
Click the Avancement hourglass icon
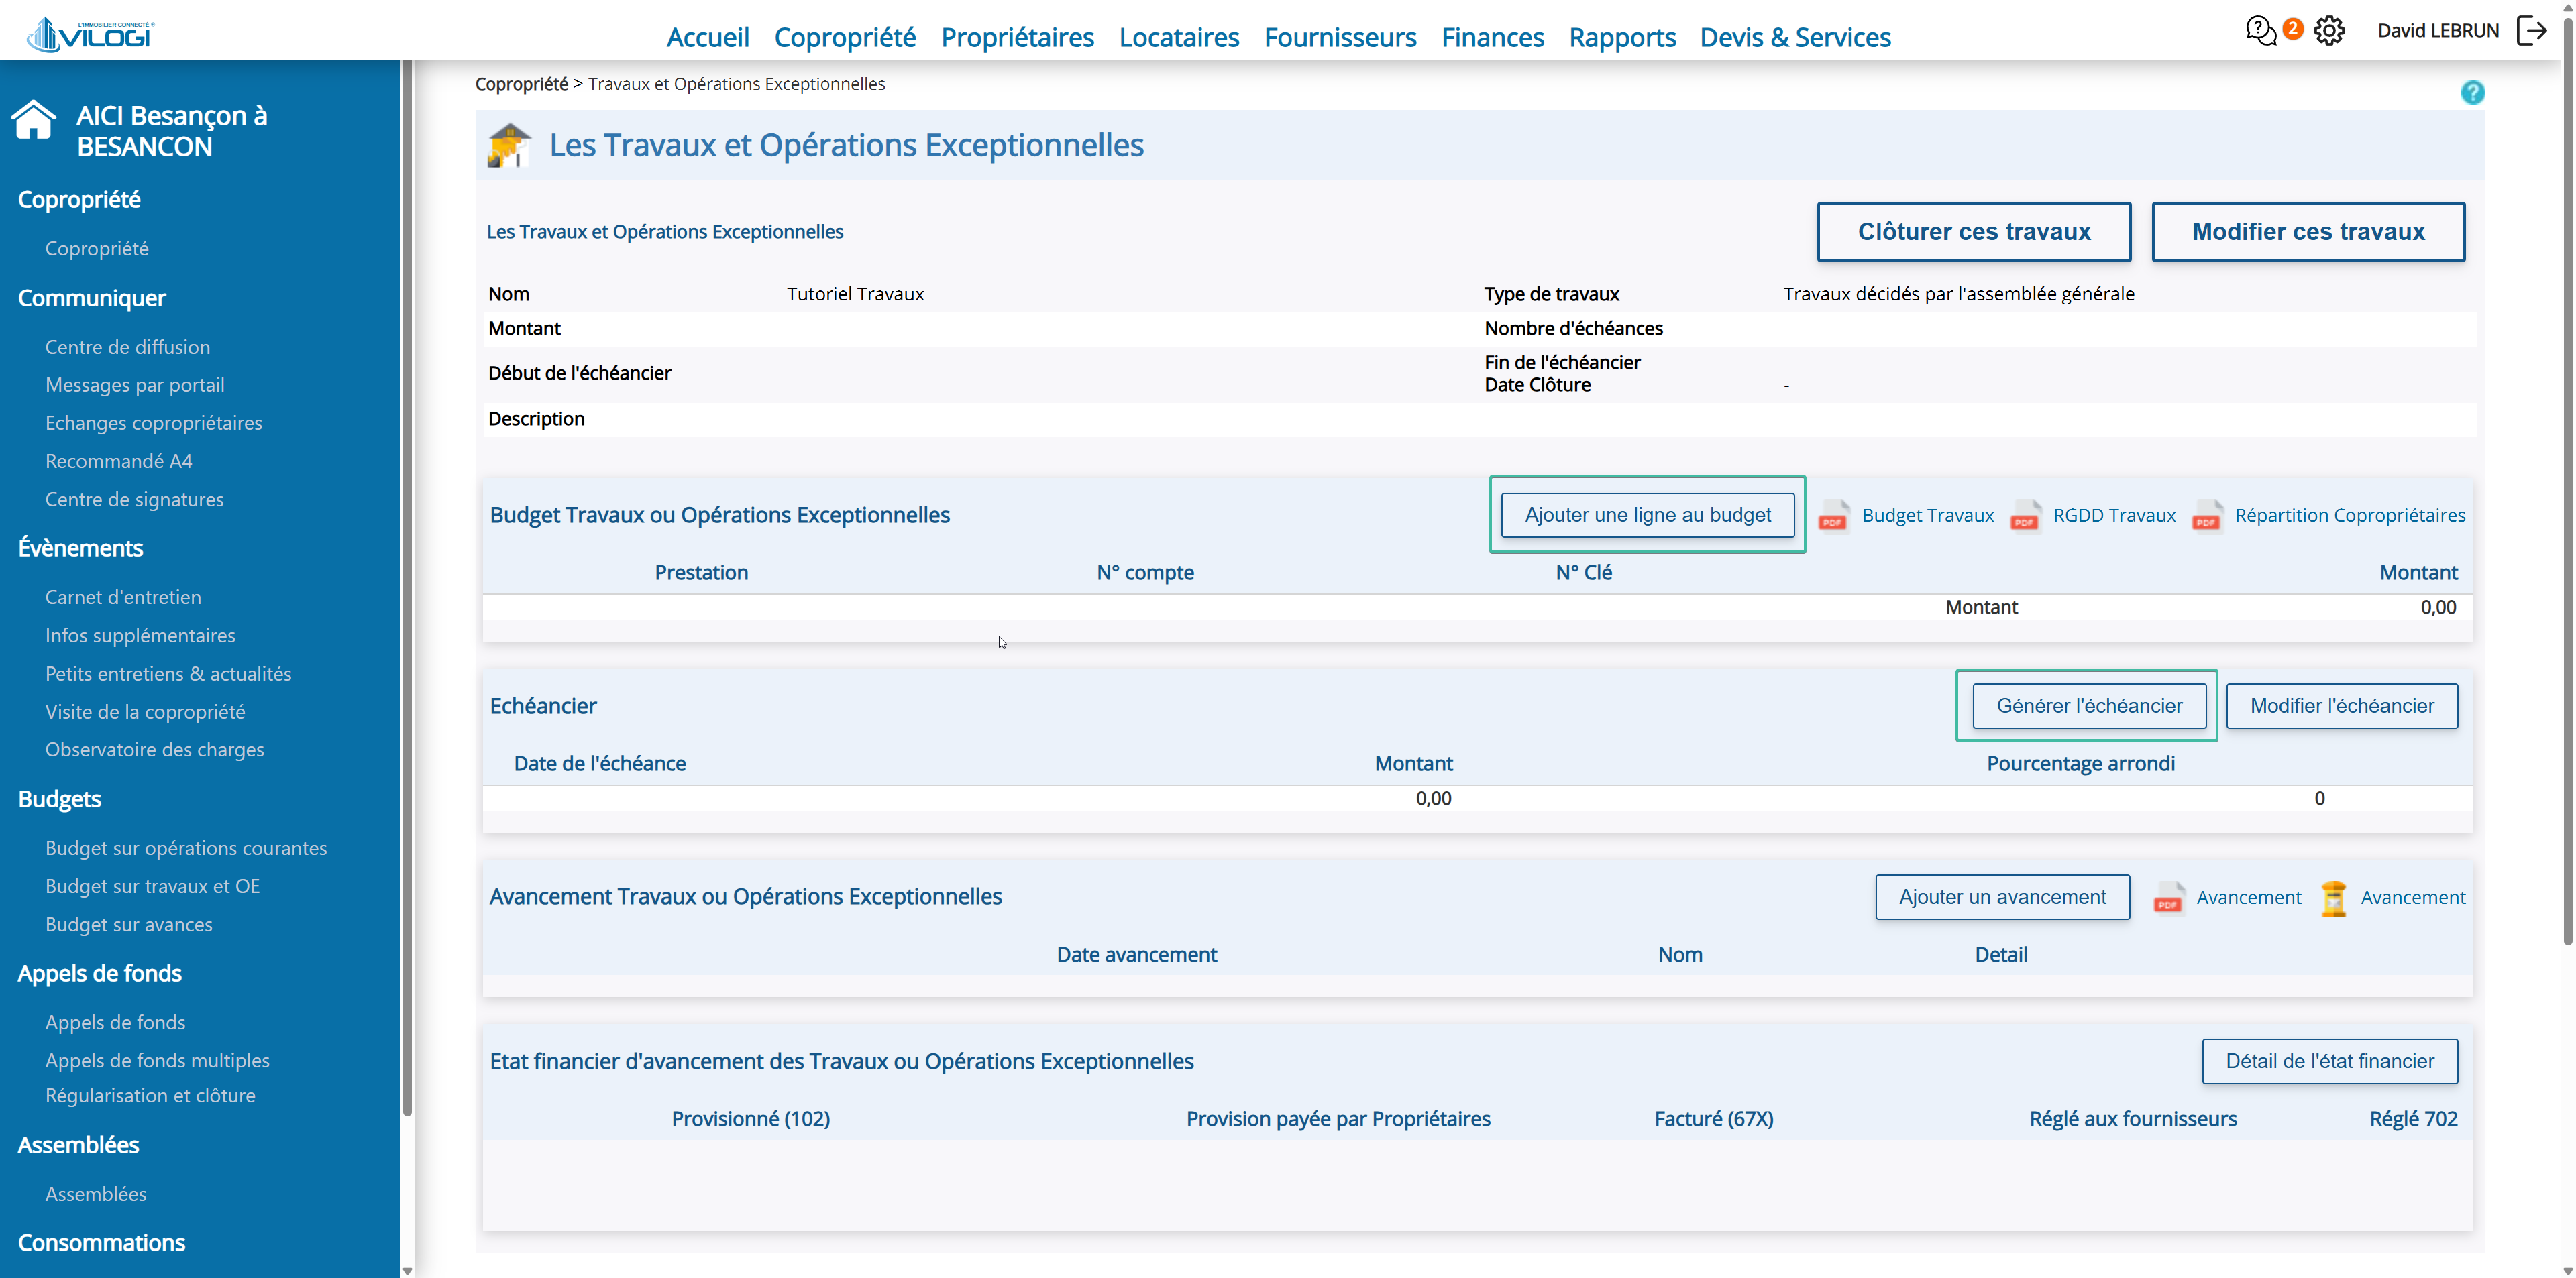pos(2333,897)
